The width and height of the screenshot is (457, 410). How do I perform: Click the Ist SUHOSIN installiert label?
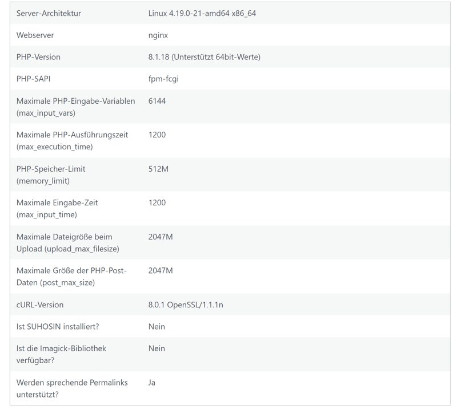(x=58, y=327)
